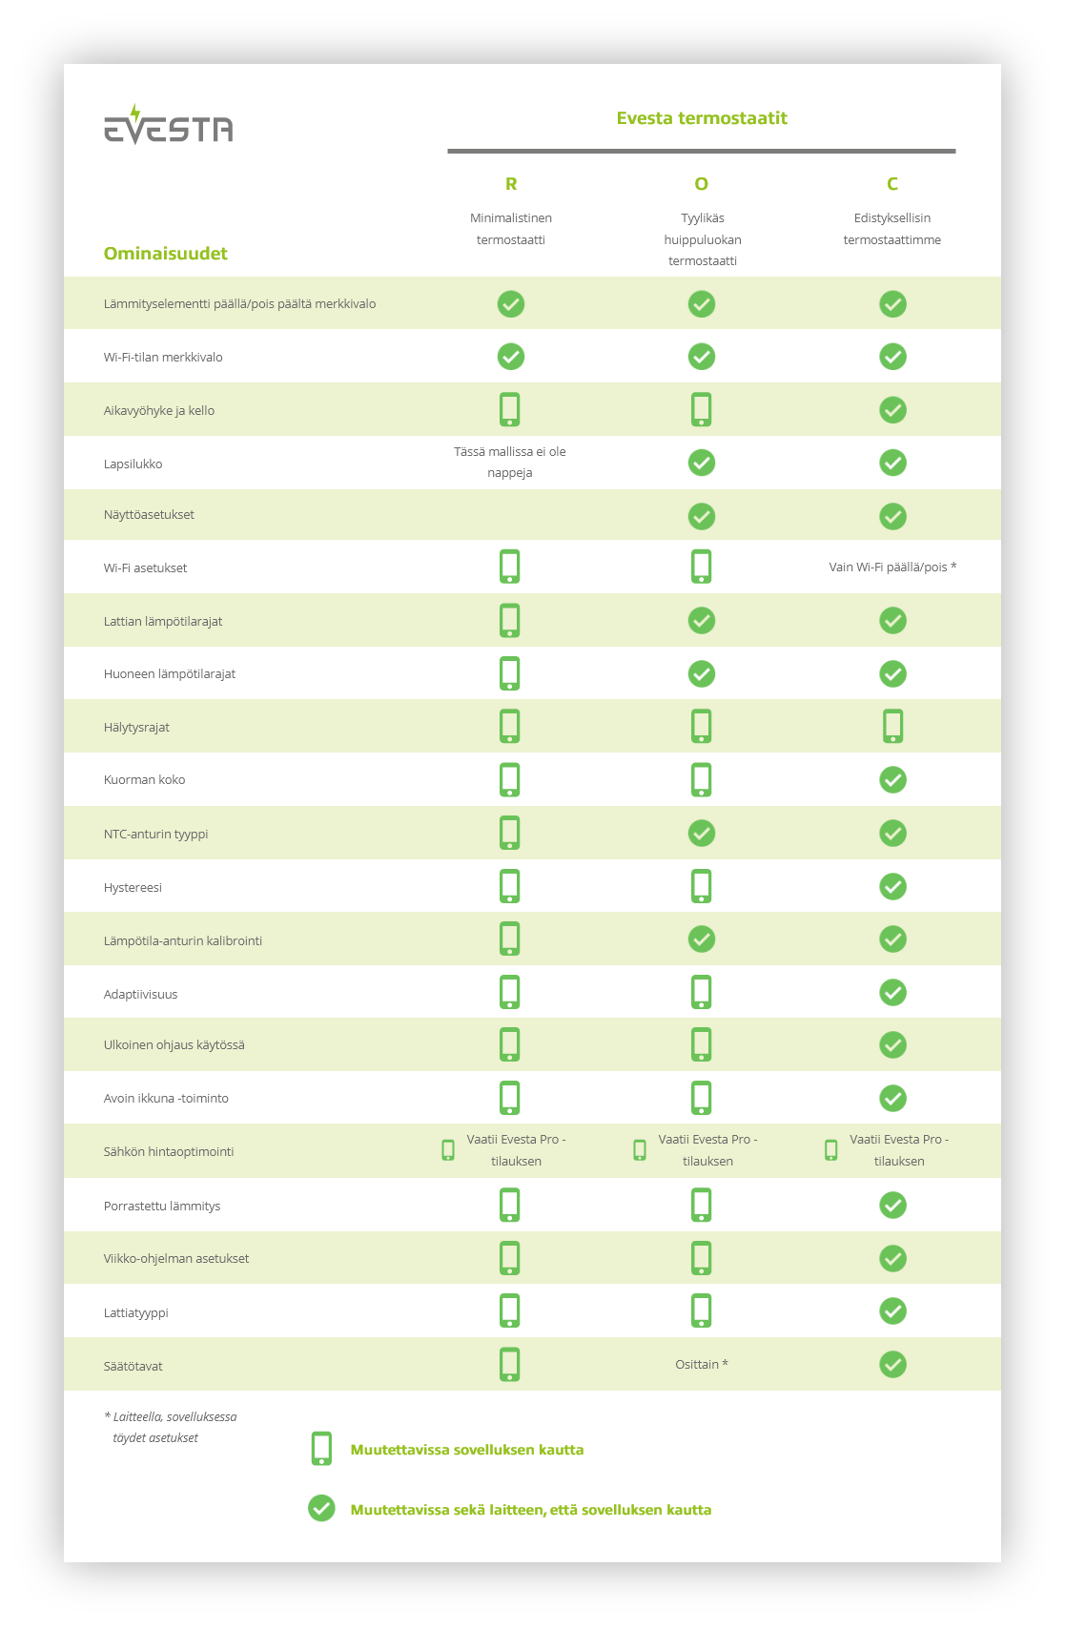Click the Ominaisuudet heading

[166, 254]
